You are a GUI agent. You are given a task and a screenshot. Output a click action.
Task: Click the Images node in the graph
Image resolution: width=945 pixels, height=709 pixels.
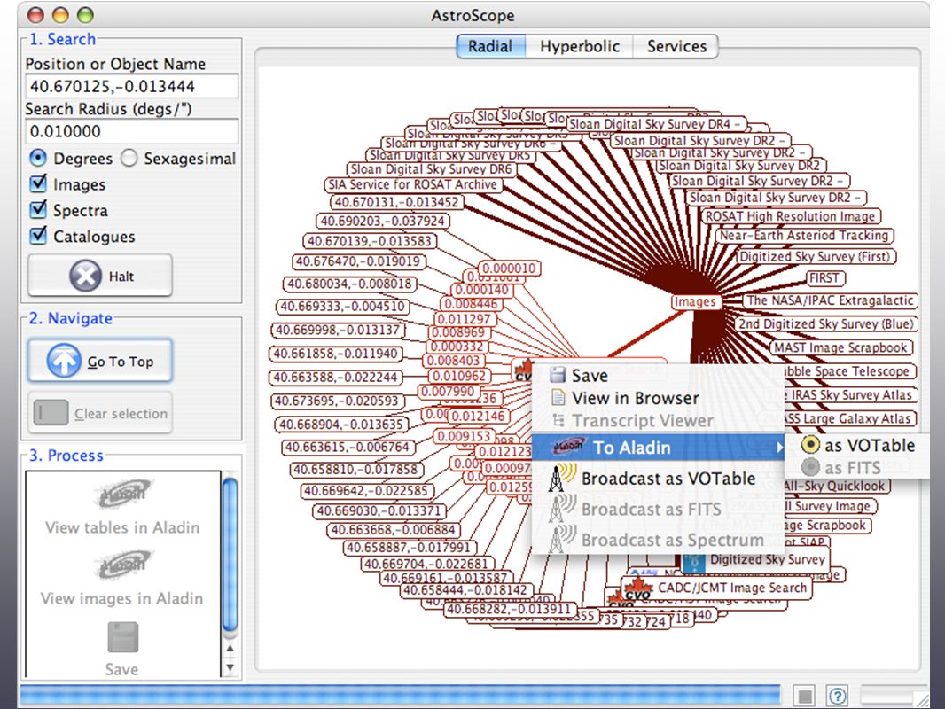tap(696, 301)
